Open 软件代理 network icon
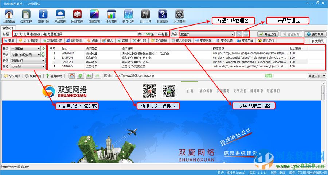 [128, 16]
